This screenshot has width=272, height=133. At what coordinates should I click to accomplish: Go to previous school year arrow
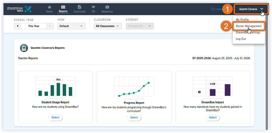click(18, 26)
